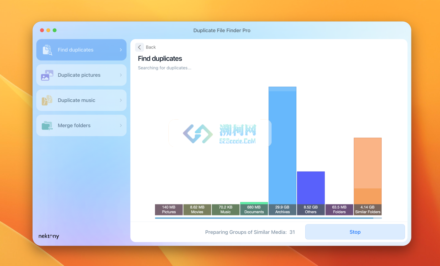Click the 8.62 MB Movies label
Image resolution: width=440 pixels, height=266 pixels.
pyautogui.click(x=197, y=210)
